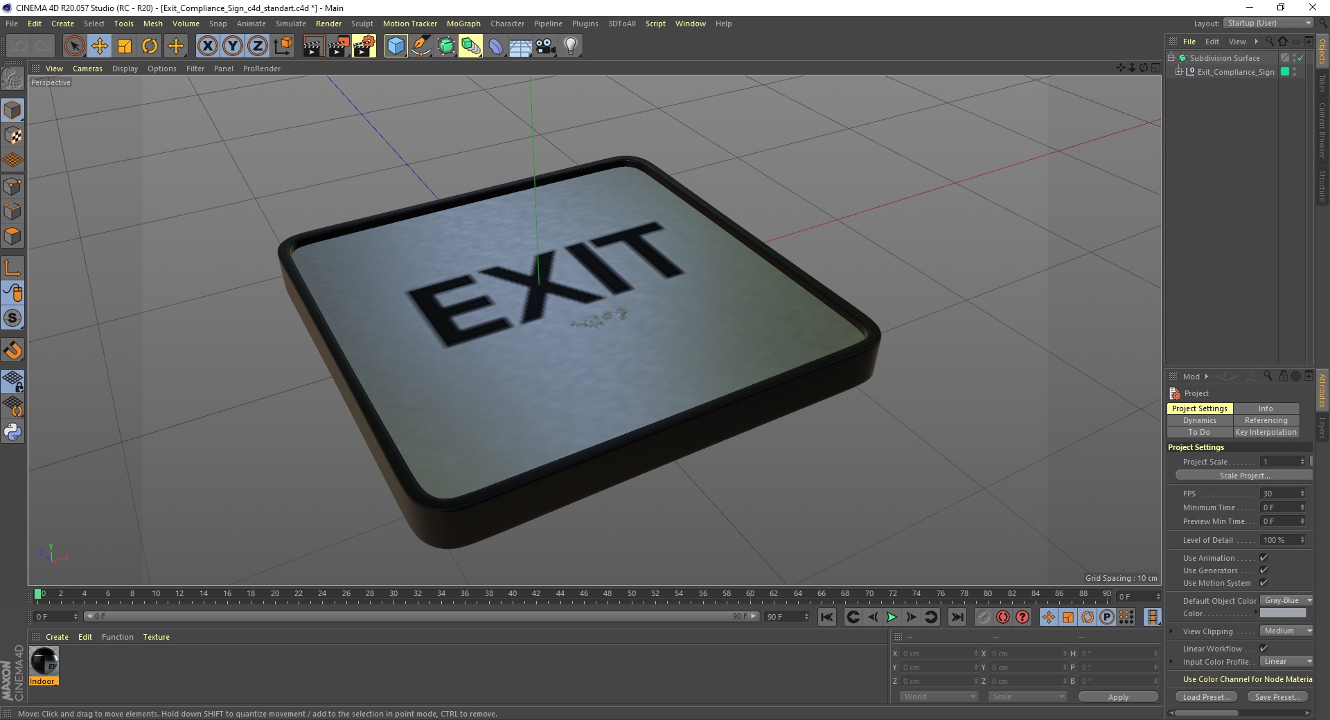Open Default Object Color dropdown
This screenshot has height=720, width=1330.
(x=1286, y=601)
